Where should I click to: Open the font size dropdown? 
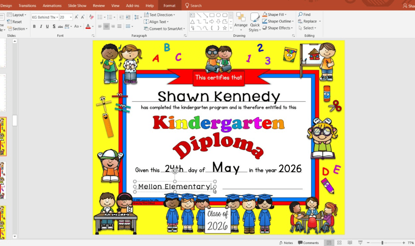(x=71, y=17)
